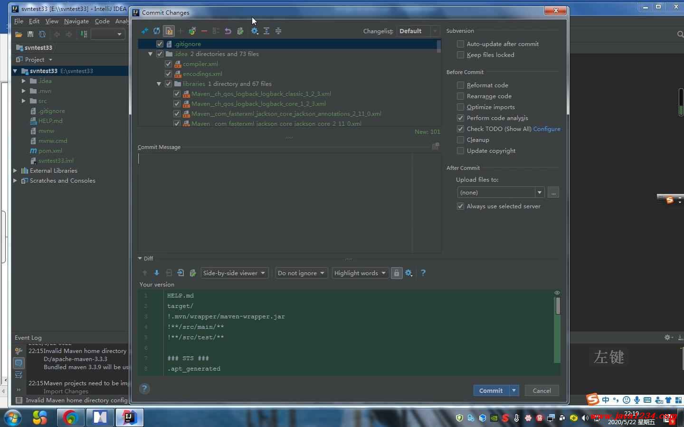Open the Do not ignore dropdown
Screen dimensions: 684x427
pyautogui.click(x=302, y=273)
